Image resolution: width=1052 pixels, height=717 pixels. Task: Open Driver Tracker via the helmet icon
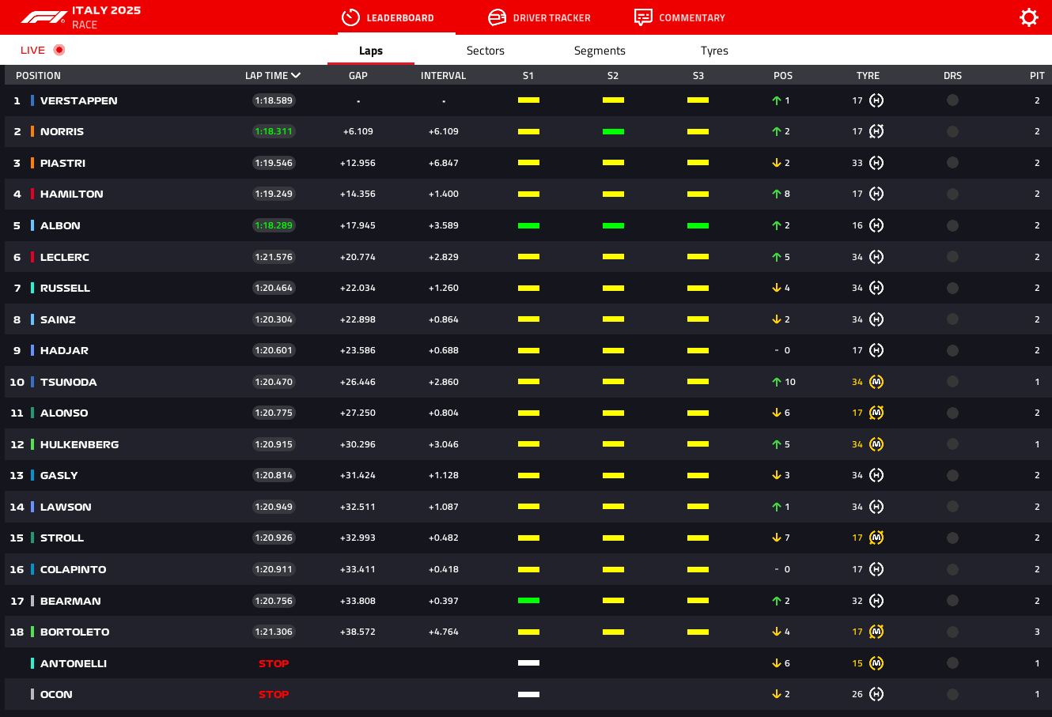497,17
